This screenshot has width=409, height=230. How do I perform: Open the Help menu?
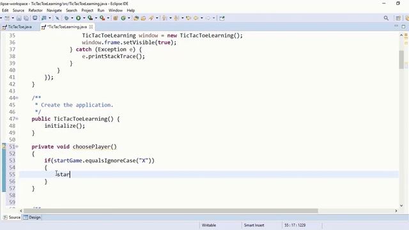[x=130, y=10]
